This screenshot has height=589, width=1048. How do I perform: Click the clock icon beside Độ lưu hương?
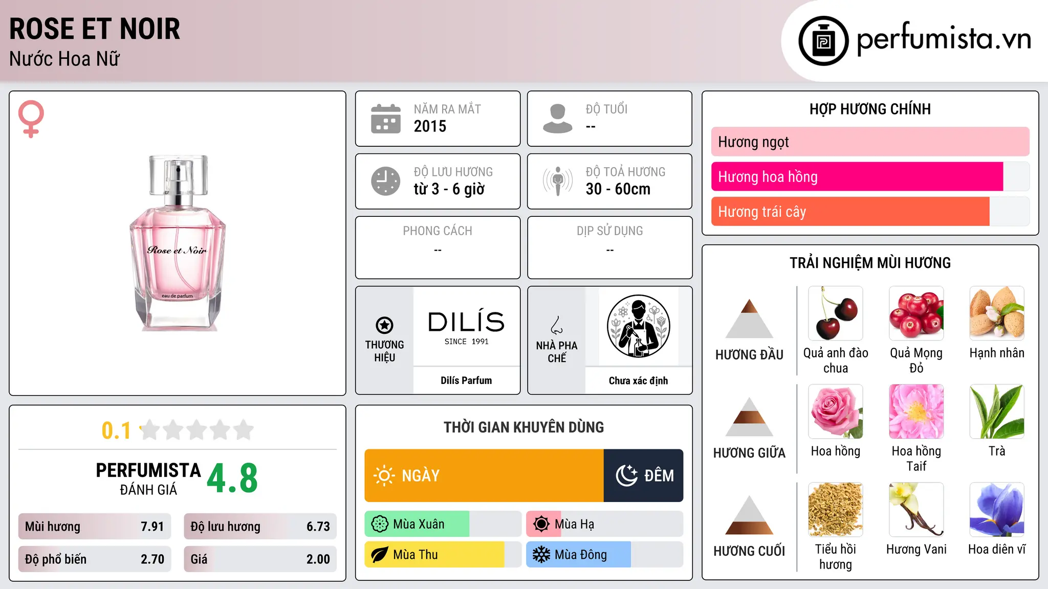(x=386, y=181)
